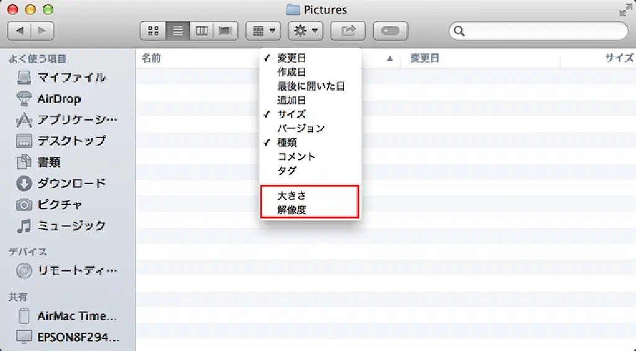Click the 変更日 column header
Viewport: 636px width, 351px height.
[x=425, y=58]
